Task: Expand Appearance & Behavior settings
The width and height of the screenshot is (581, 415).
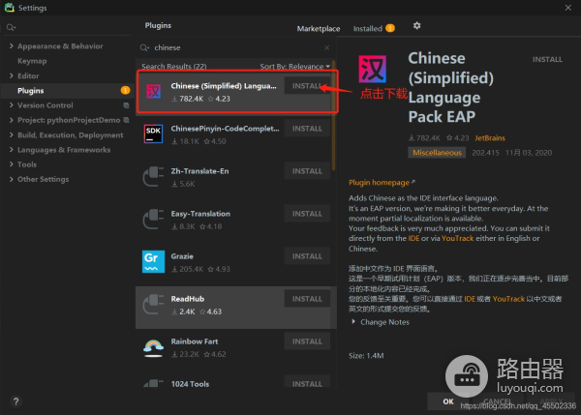Action: [11, 45]
